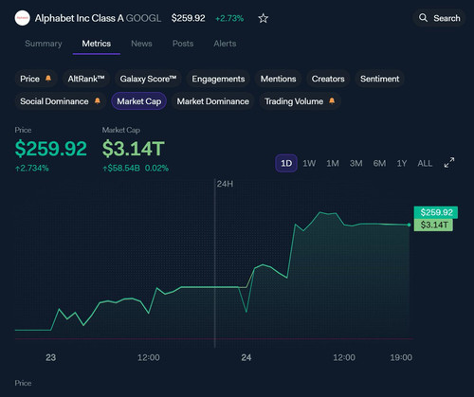
Task: Toggle the Social Dominance metric
Action: pos(60,101)
